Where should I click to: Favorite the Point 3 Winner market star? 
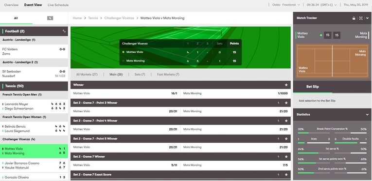(x=286, y=103)
